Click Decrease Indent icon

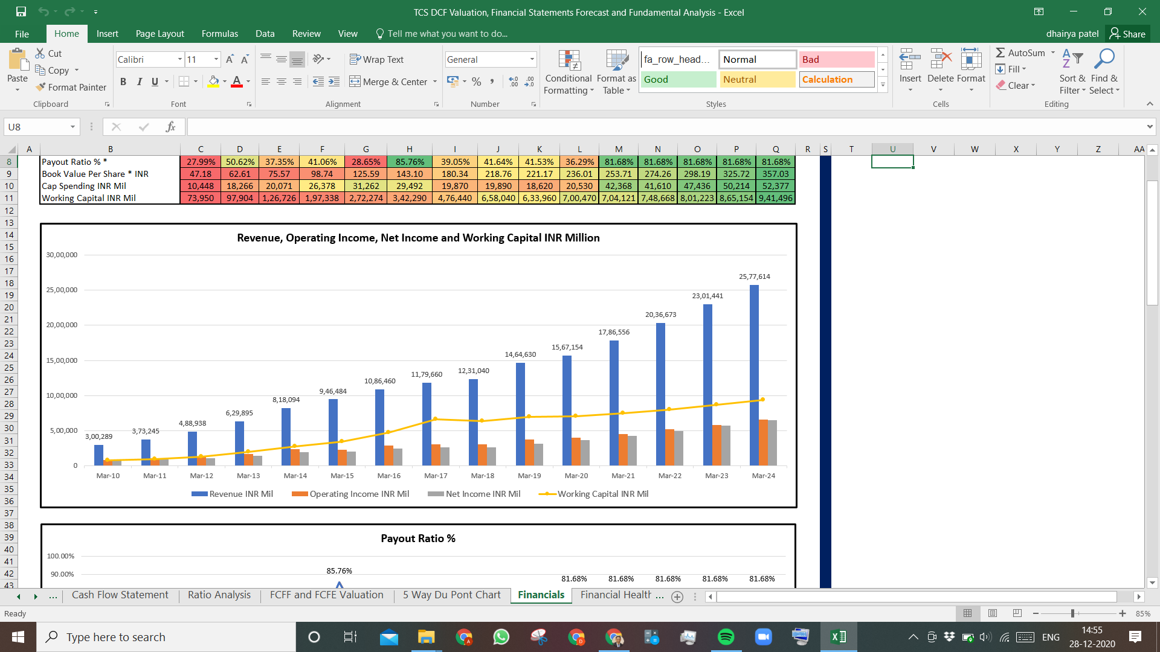click(318, 81)
